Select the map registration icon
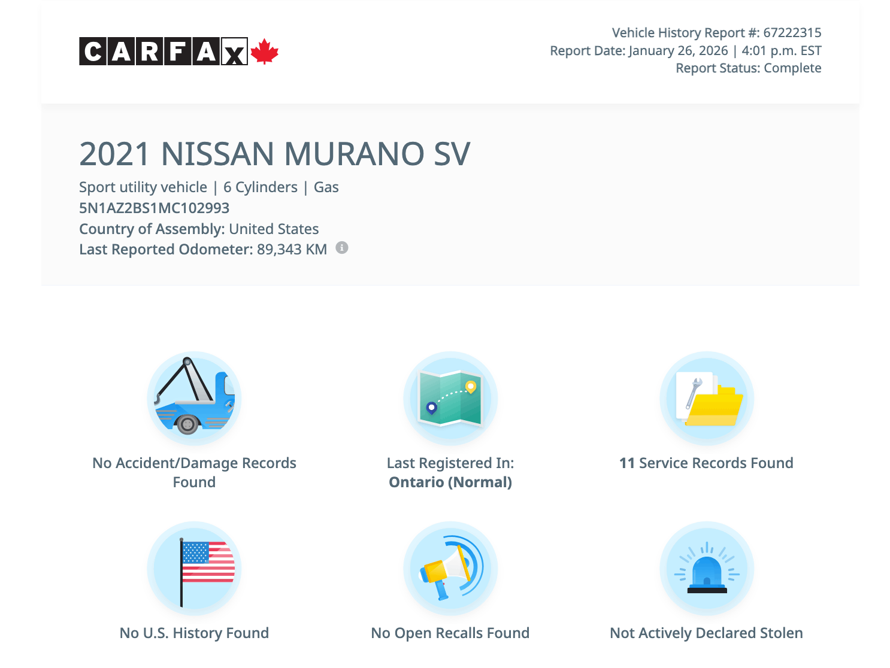890x668 pixels. pos(450,398)
